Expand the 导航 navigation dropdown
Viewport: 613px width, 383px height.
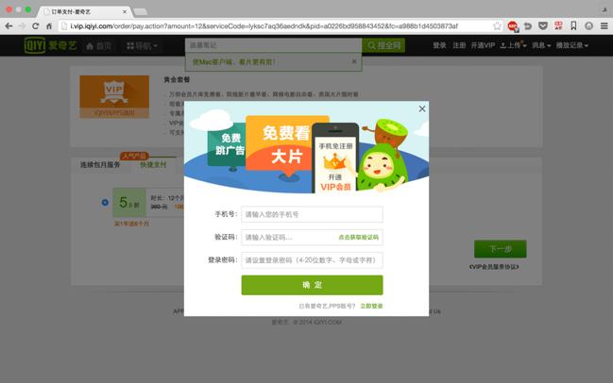point(142,46)
